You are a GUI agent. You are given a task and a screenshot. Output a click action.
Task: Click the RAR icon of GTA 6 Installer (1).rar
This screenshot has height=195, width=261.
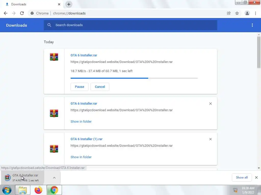(x=54, y=149)
